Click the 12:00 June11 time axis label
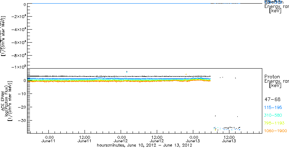 [x=85, y=139]
